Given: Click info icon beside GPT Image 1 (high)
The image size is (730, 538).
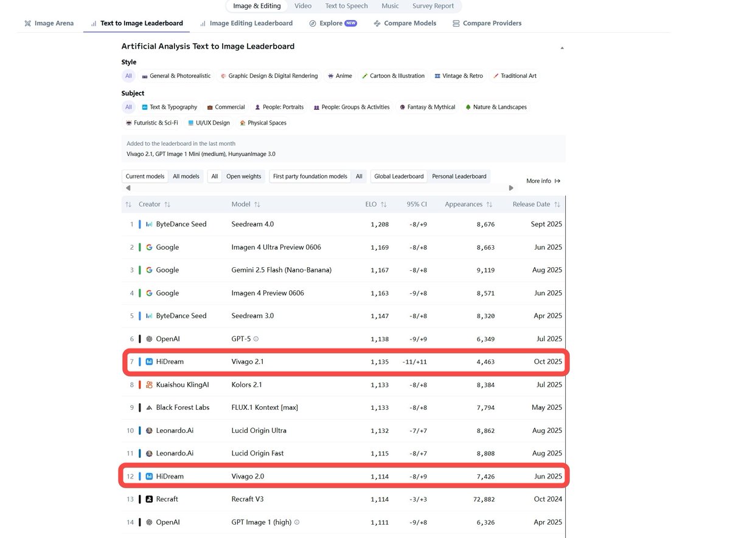Looking at the screenshot, I should point(297,522).
